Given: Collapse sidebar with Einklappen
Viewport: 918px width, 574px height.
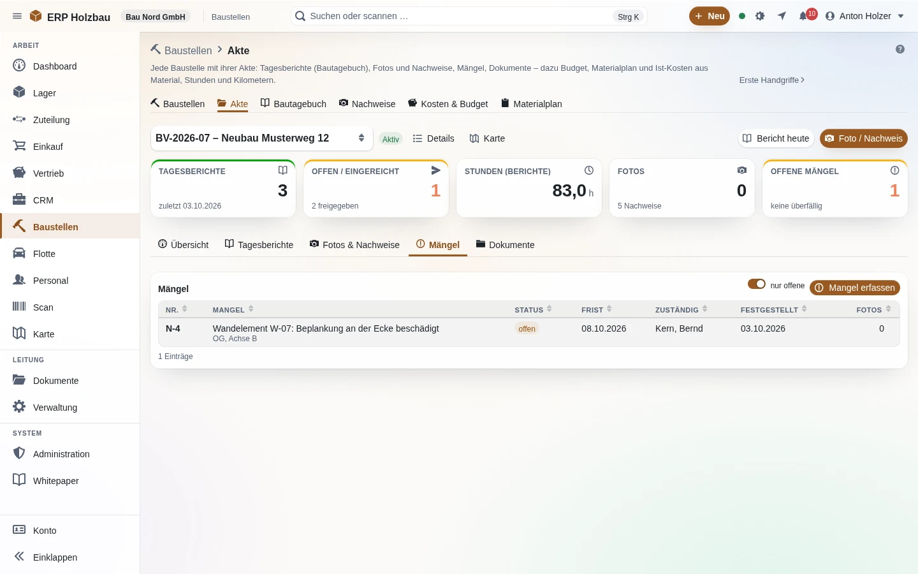Looking at the screenshot, I should (70, 557).
